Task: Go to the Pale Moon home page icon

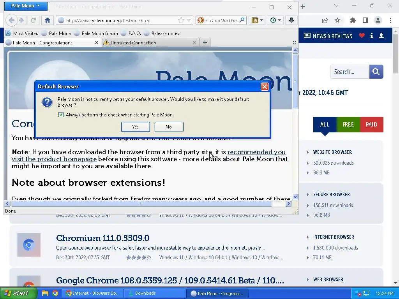Action: coord(47,20)
